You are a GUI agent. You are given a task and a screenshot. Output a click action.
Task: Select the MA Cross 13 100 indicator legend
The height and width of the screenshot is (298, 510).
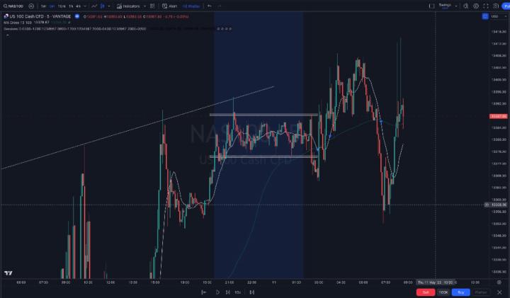18,23
